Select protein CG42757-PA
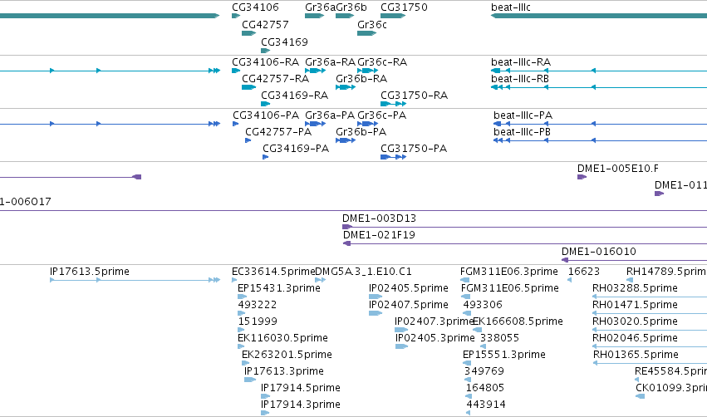The image size is (707, 417). [x=278, y=131]
